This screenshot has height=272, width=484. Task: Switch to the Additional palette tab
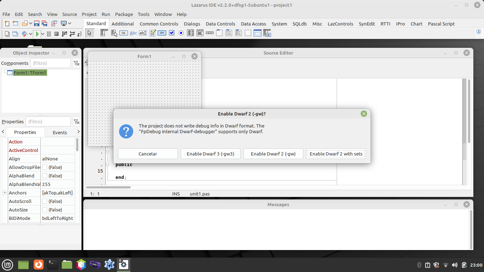(123, 24)
